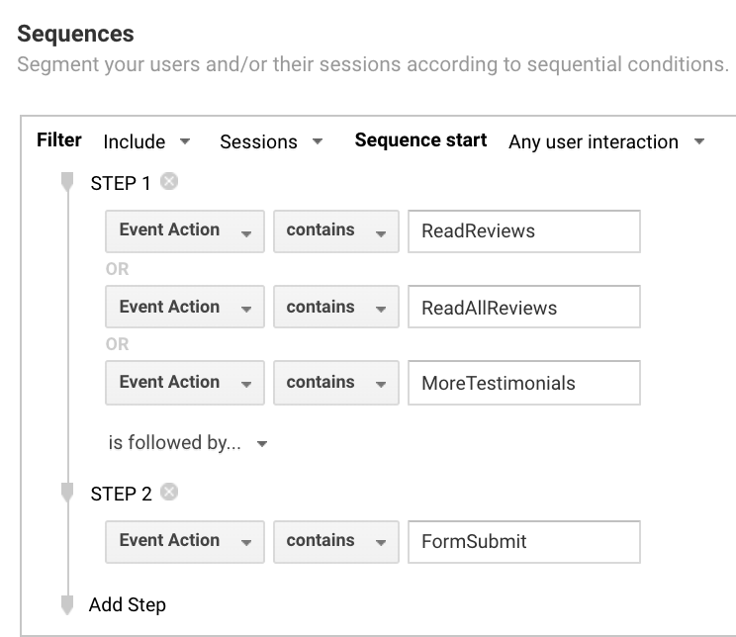Click the Add Step link

(x=128, y=604)
